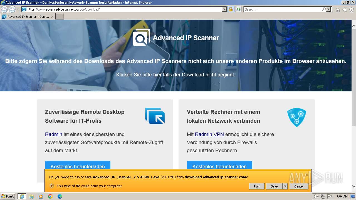Click the network tray icon
356x200 pixels.
[x=323, y=196]
